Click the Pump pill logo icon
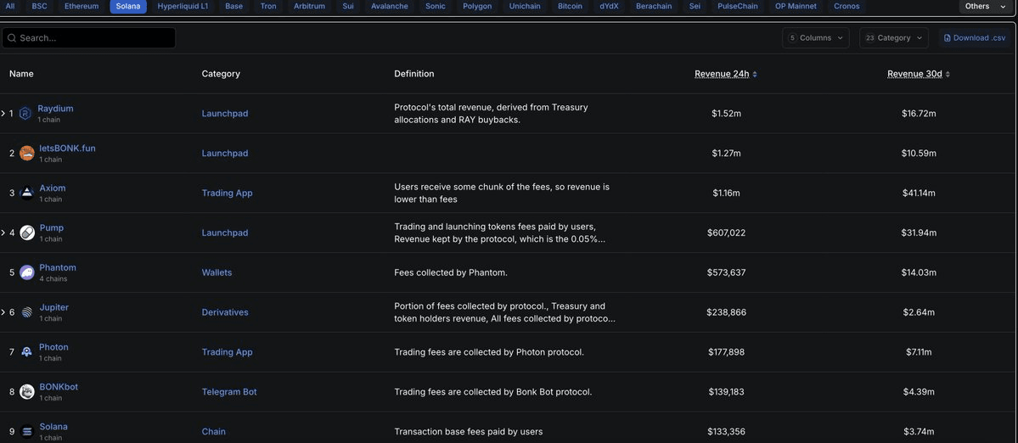This screenshot has height=443, width=1018. (x=26, y=233)
